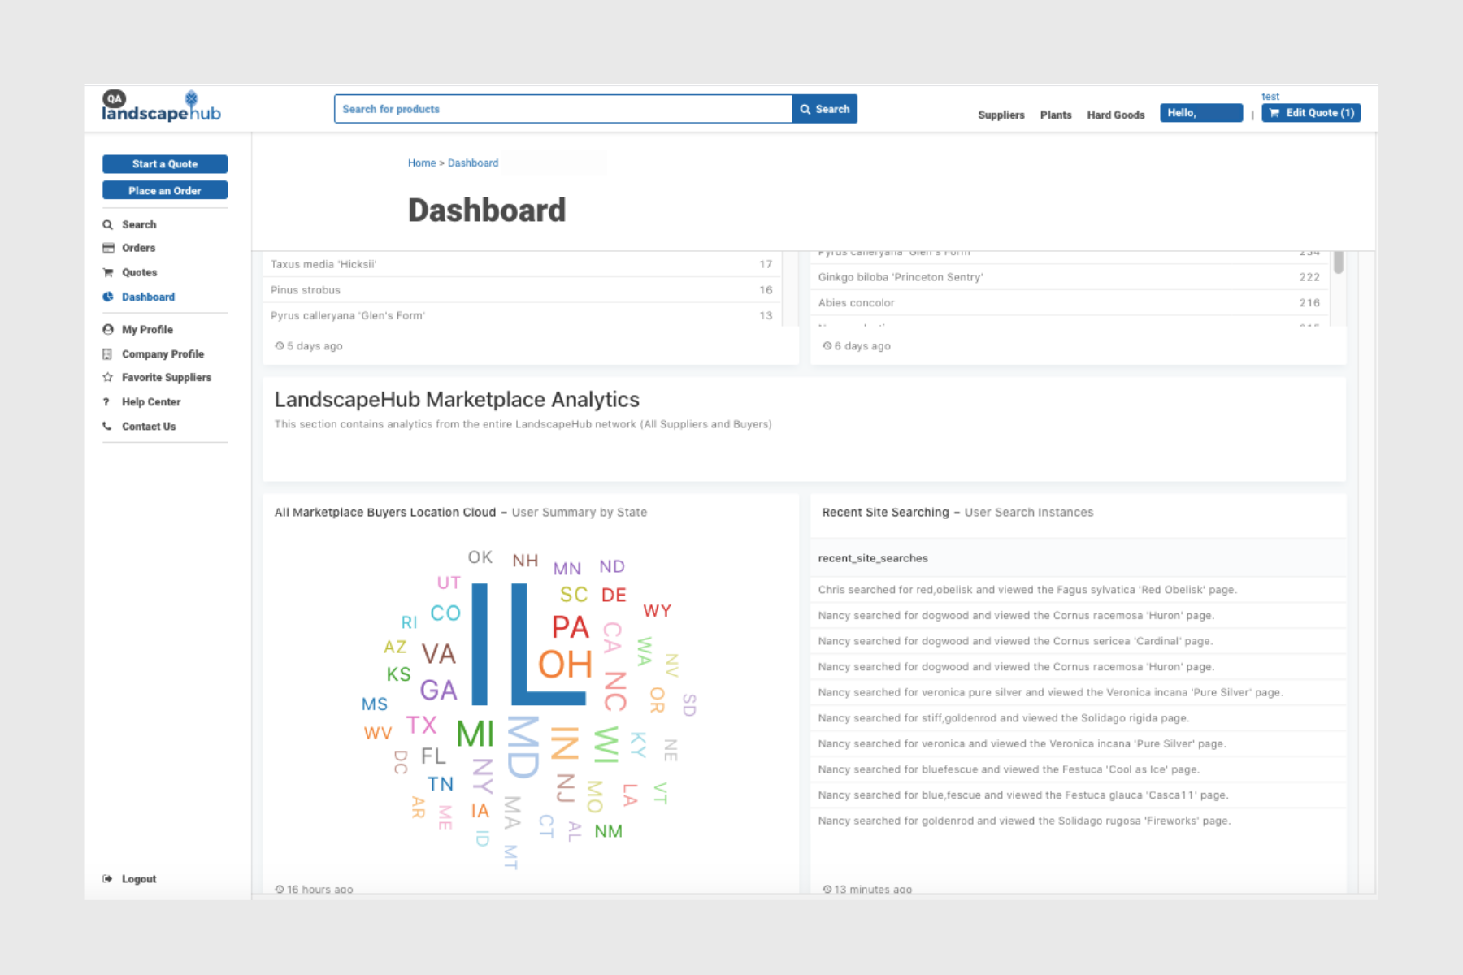The image size is (1463, 975).
Task: Click the top products table scrollbar
Action: [1338, 263]
